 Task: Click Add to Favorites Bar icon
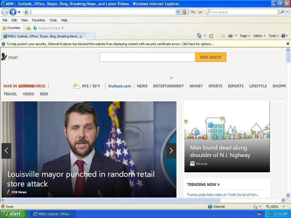coord(28,28)
